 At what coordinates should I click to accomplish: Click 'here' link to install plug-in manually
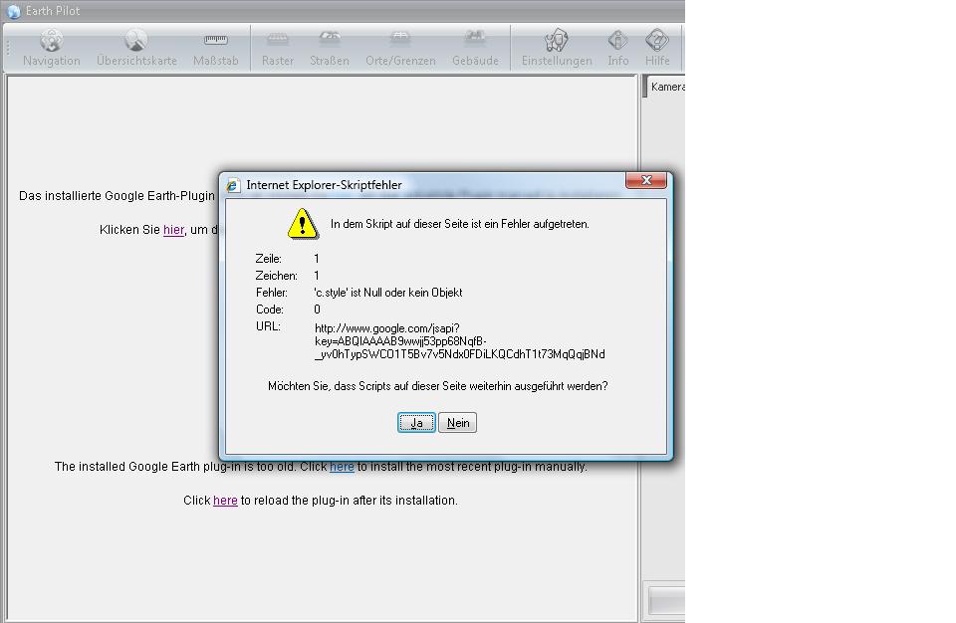tap(342, 467)
